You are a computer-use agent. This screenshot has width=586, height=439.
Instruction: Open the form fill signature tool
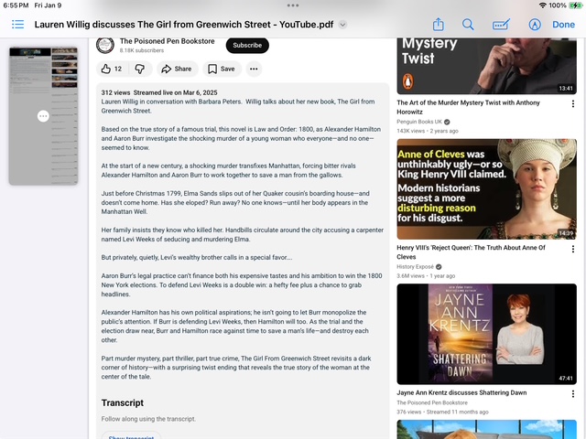click(501, 25)
